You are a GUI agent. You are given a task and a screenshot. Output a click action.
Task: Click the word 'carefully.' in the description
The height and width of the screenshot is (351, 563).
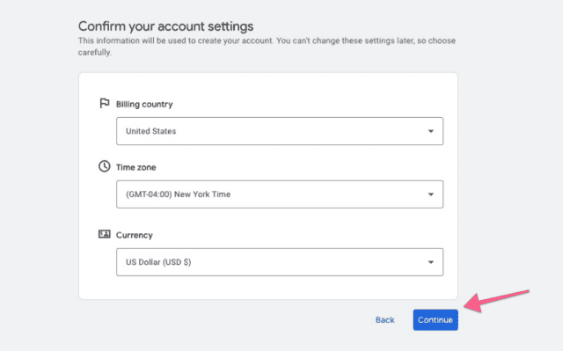click(95, 53)
